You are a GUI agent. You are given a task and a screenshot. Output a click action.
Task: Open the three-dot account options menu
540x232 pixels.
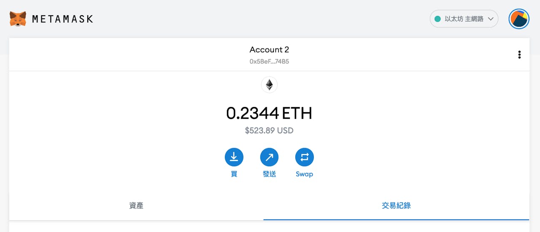[x=519, y=54]
